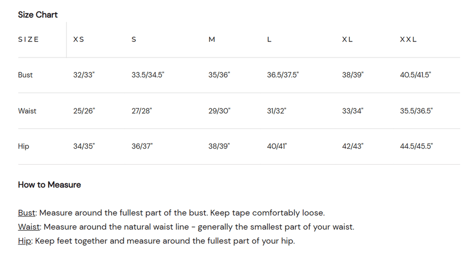Select the XS size column header
The image size is (470, 255).
click(78, 39)
